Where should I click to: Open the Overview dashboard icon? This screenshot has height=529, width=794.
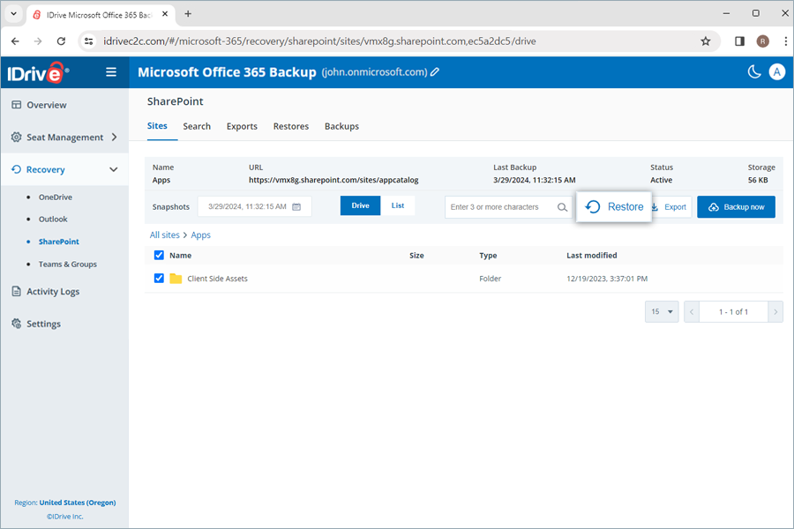pyautogui.click(x=16, y=105)
